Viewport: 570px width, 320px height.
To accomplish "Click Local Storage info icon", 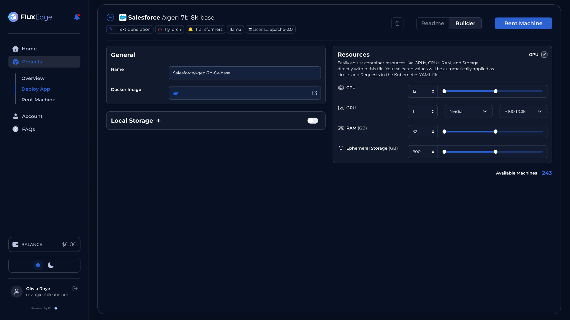I will click(x=159, y=121).
